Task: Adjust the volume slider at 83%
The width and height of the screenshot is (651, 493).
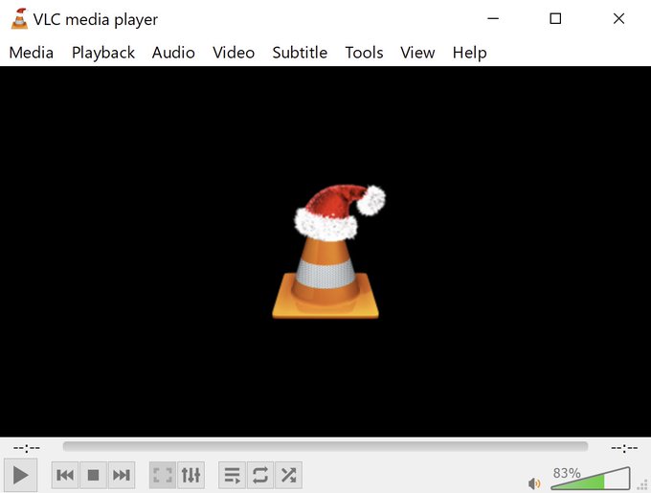Action: (591, 479)
